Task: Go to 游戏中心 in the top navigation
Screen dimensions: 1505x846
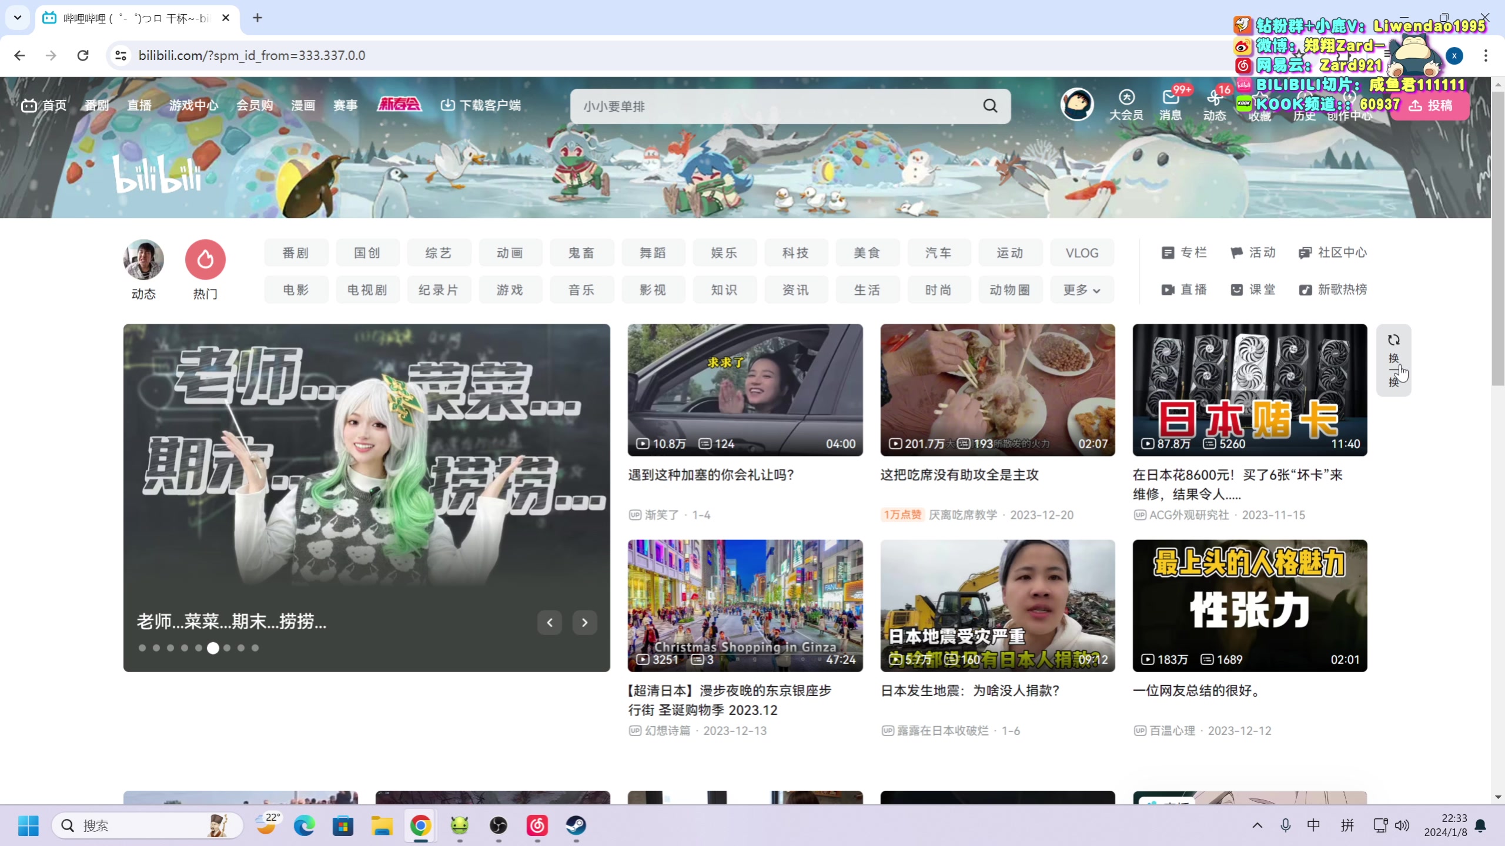Action: (193, 105)
